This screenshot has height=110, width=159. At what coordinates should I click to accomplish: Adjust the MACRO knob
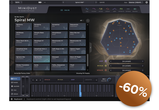click(x=109, y=80)
